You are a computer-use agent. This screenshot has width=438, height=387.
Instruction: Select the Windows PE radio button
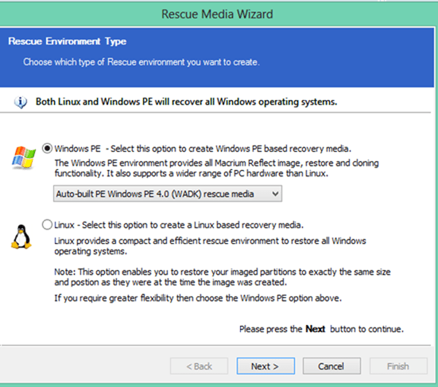[47, 149]
